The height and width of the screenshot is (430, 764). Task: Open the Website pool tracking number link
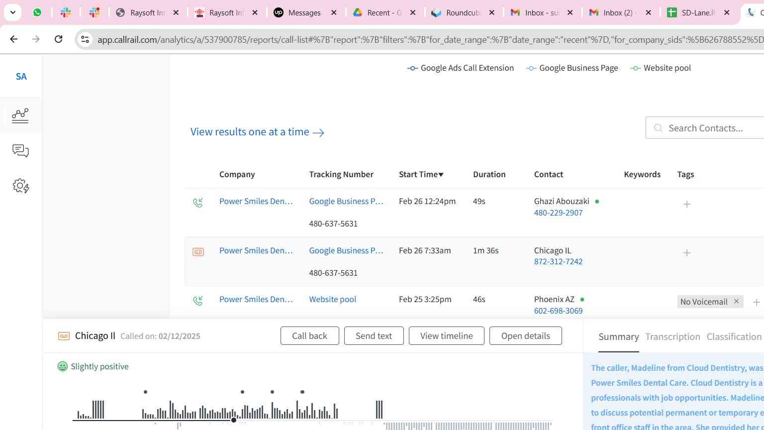pos(333,299)
